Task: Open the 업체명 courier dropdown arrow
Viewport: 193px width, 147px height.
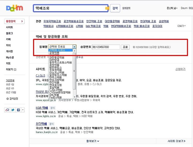Action: pyautogui.click(x=74, y=47)
